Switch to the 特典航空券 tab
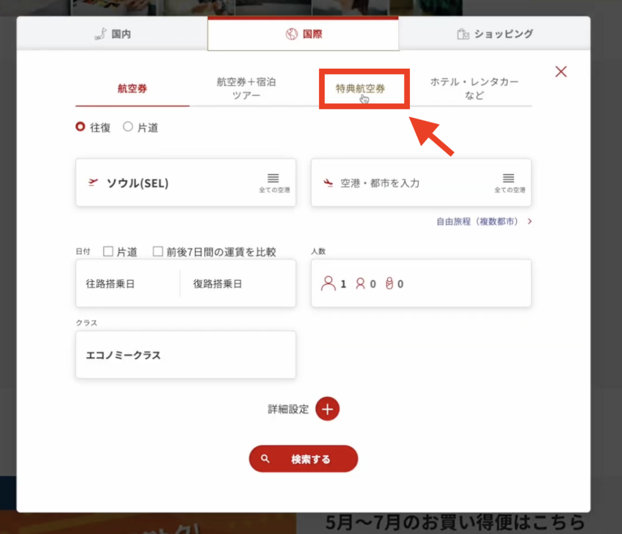Screen dimensions: 622x534 360,89
